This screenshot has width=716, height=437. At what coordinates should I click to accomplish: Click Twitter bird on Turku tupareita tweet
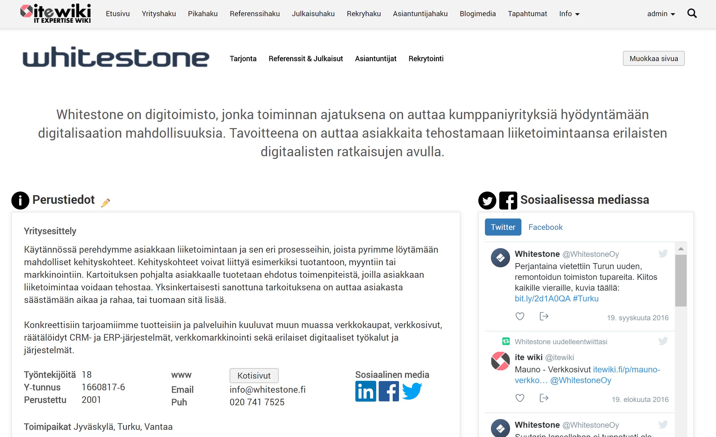(x=663, y=254)
